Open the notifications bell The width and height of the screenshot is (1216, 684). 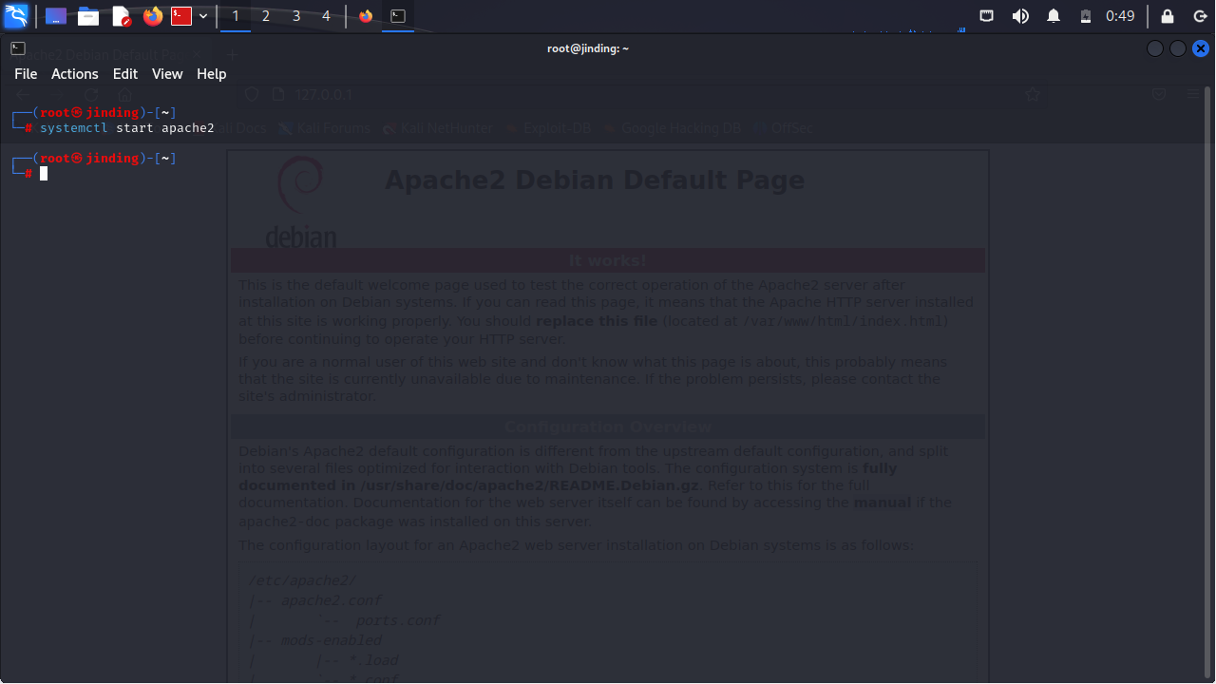pyautogui.click(x=1054, y=16)
